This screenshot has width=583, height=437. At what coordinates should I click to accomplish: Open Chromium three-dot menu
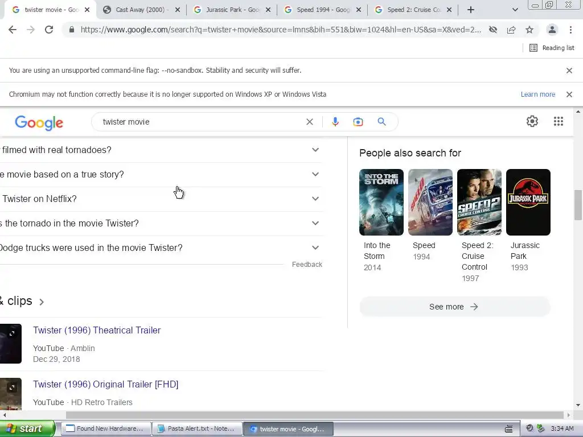click(x=570, y=30)
